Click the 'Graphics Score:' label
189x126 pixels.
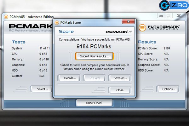(149, 65)
